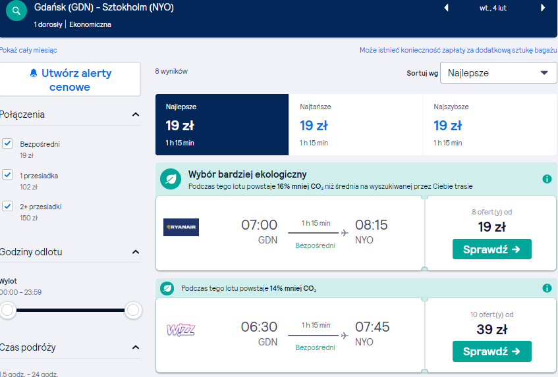
Task: Select the Najtańsze tab
Action: point(356,125)
